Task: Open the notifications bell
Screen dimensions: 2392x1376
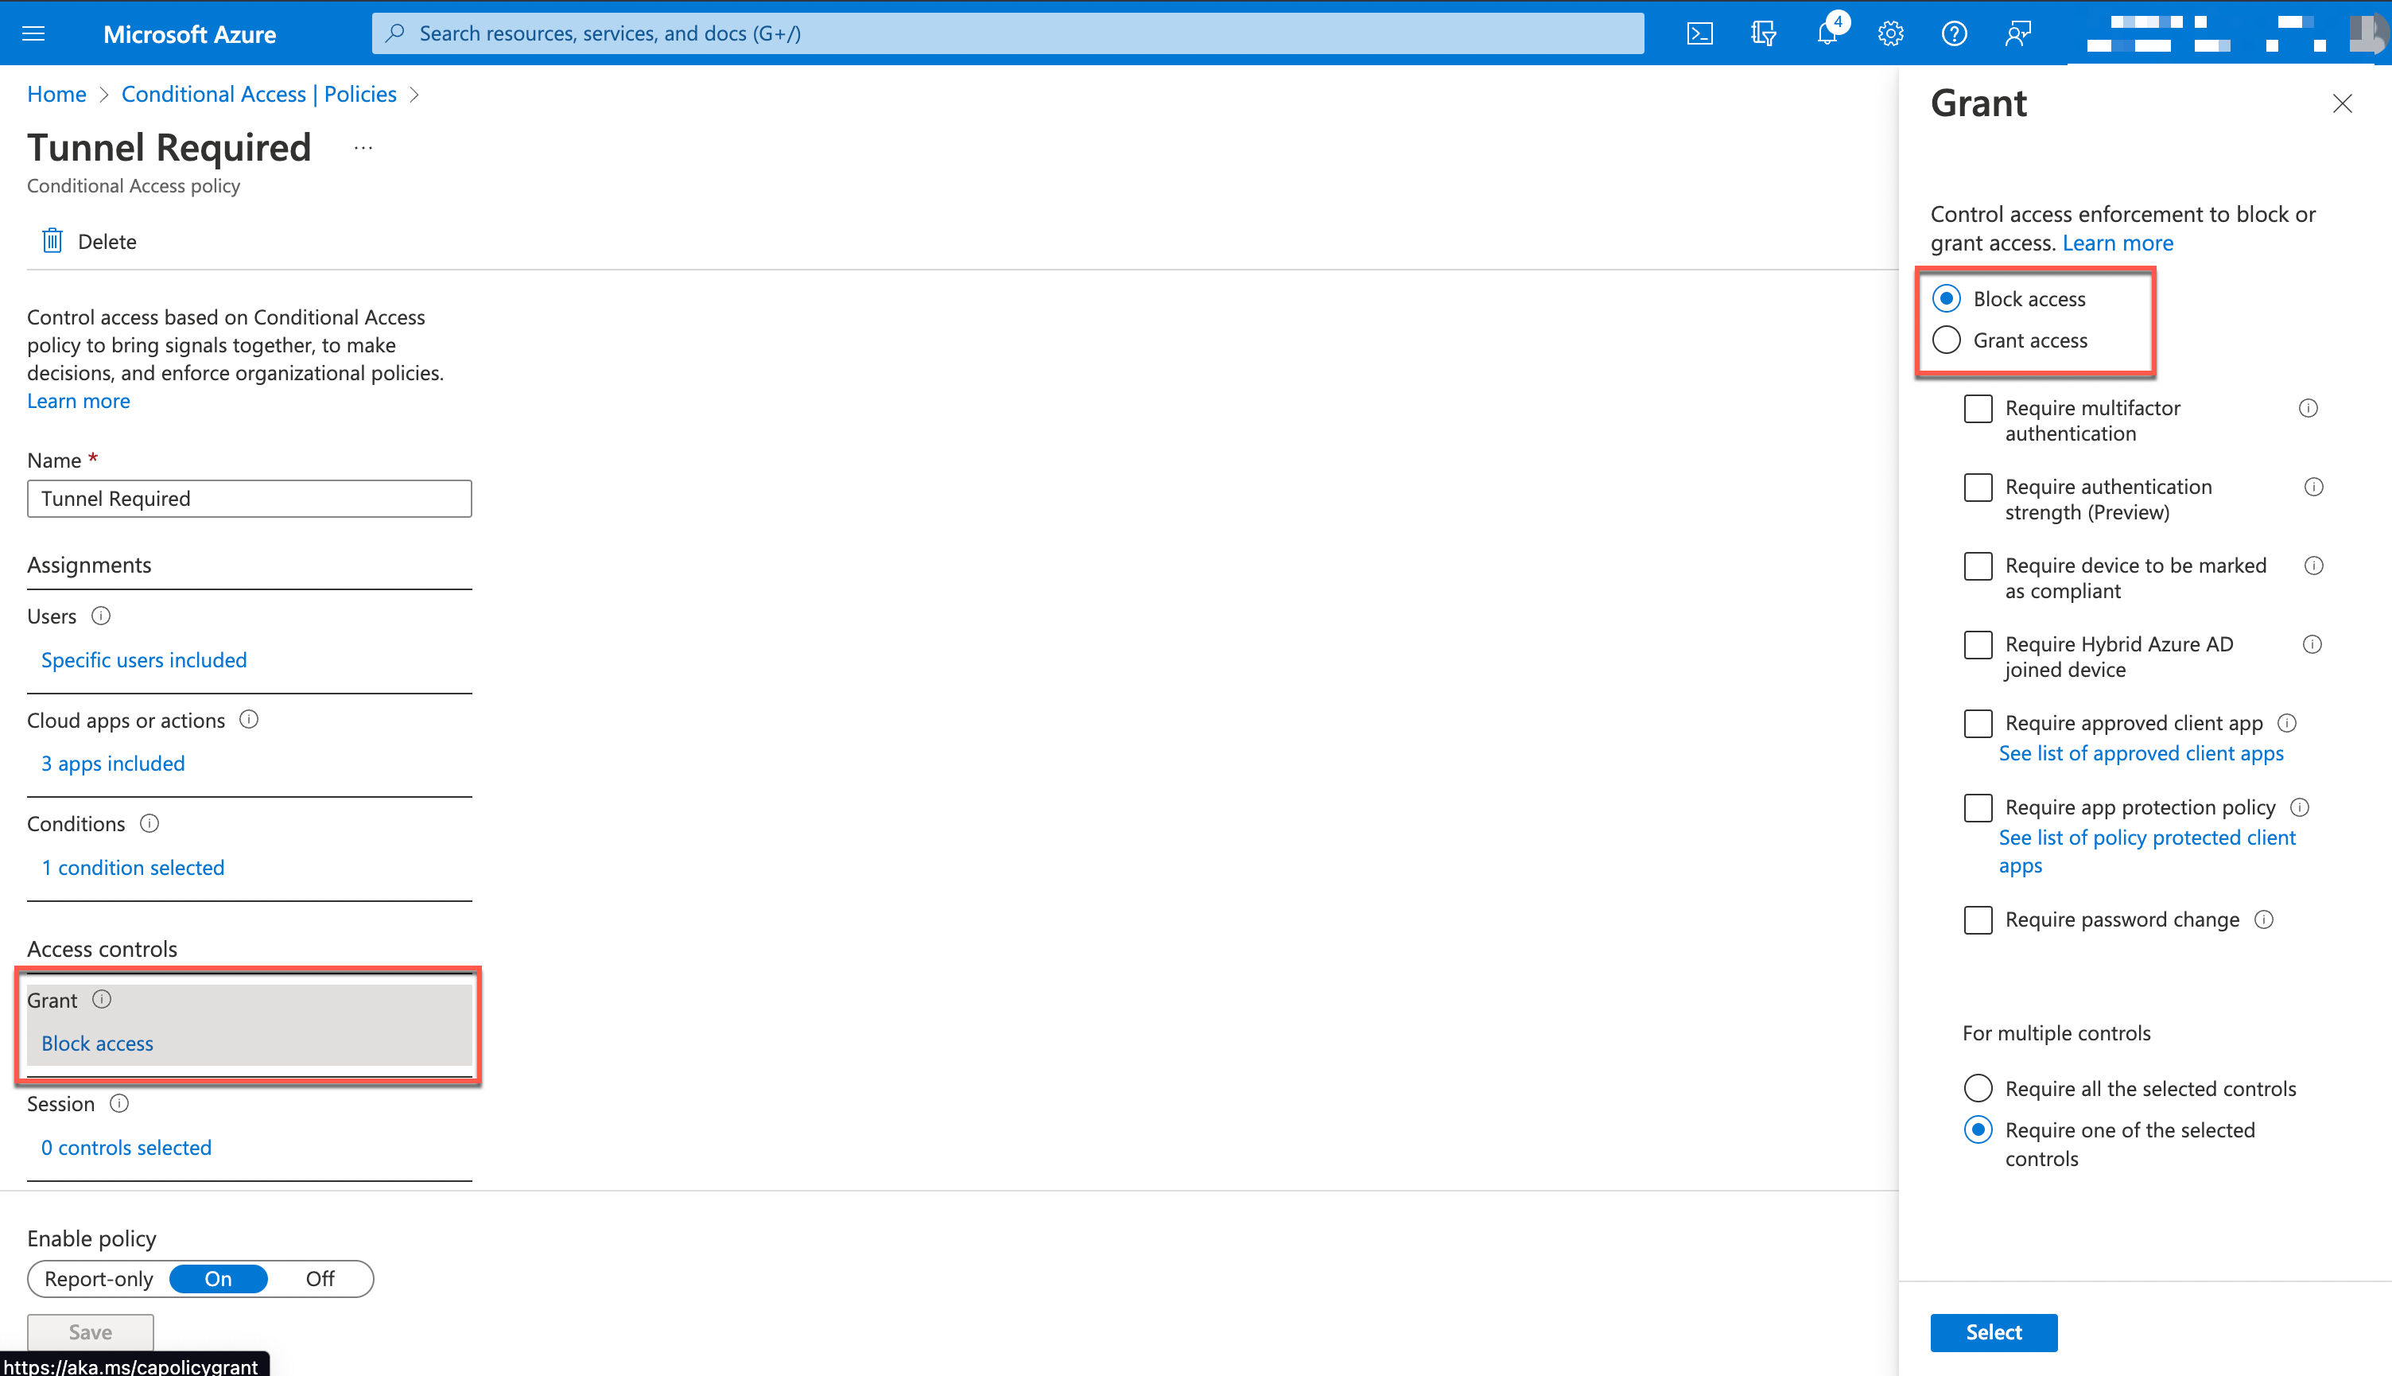Action: coord(1825,33)
